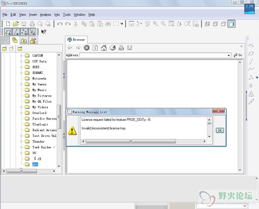Viewport: 259px width, 209px height.
Task: Expand the UG folder node
Action: pyautogui.click(x=21, y=153)
